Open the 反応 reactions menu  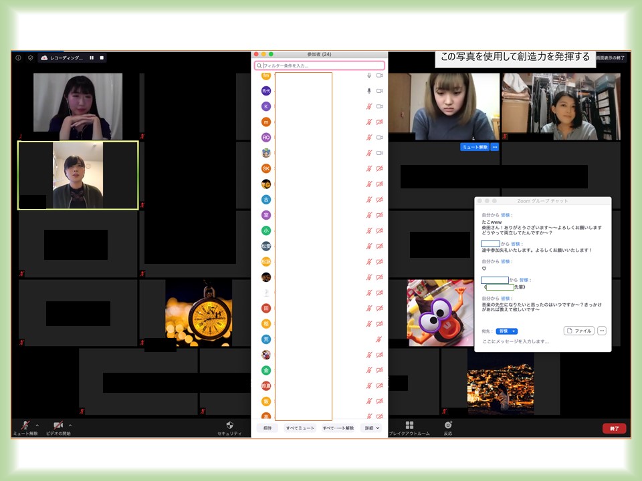point(448,428)
